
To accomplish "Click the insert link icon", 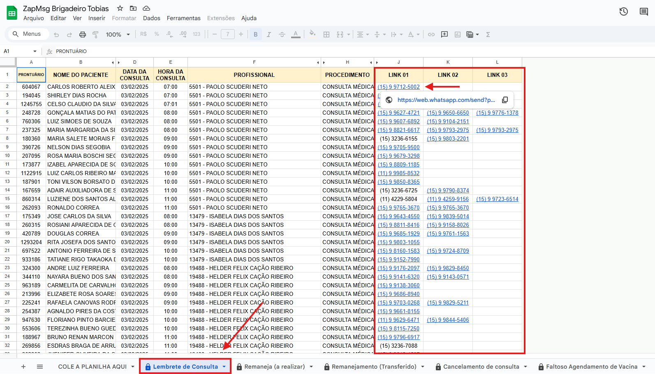I will (x=431, y=35).
